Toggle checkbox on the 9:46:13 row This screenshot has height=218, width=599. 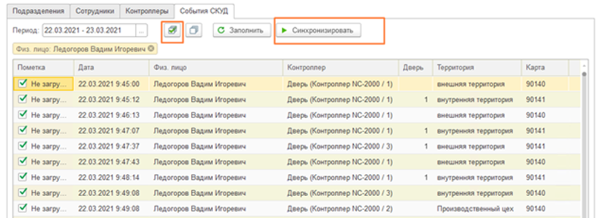pos(23,114)
